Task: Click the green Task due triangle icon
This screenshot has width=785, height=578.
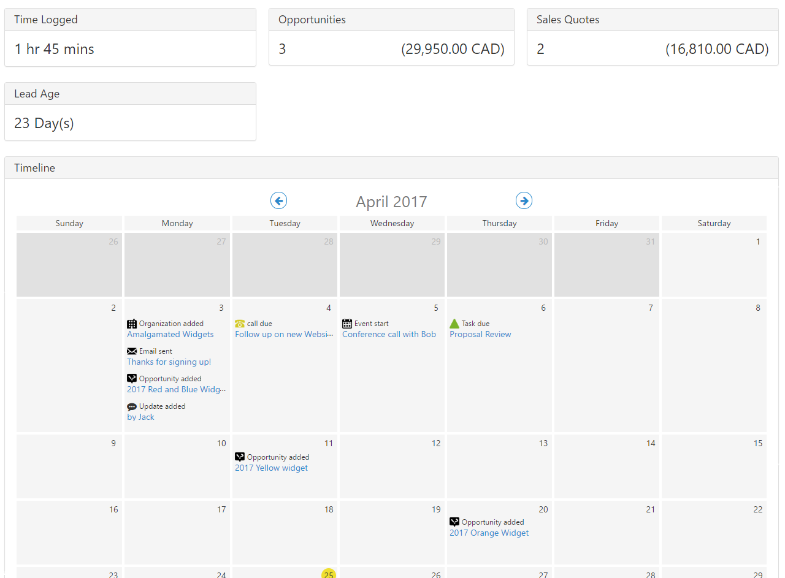Action: 454,324
